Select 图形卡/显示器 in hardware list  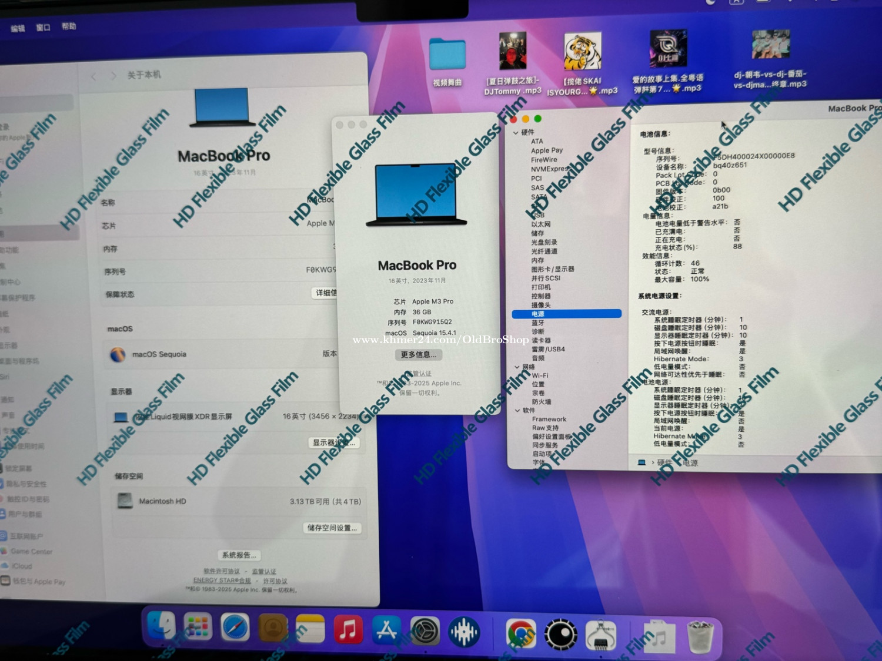(553, 269)
